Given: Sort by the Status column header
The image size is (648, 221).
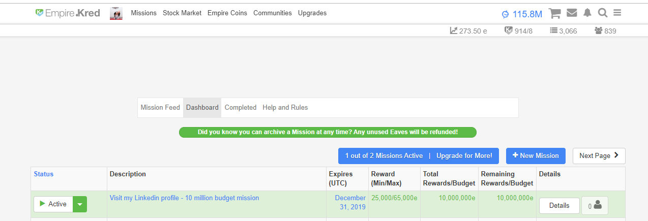Looking at the screenshot, I should pos(44,174).
